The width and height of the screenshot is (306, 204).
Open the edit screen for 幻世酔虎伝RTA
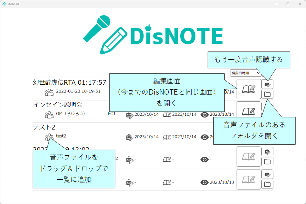click(249, 89)
